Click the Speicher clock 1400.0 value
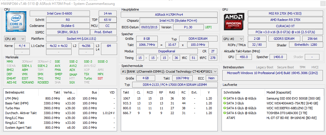The width and height of the screenshot is (326, 135). [278, 57]
